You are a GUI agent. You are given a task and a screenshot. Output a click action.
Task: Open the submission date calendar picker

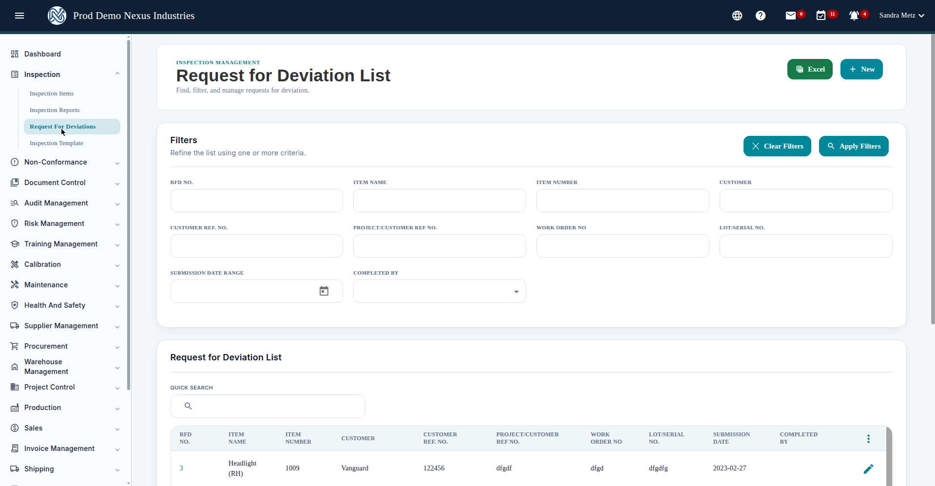point(324,291)
